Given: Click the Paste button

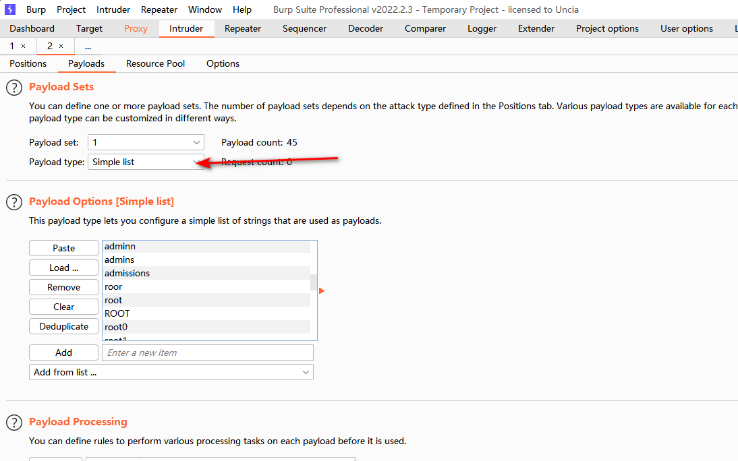Looking at the screenshot, I should (x=63, y=248).
